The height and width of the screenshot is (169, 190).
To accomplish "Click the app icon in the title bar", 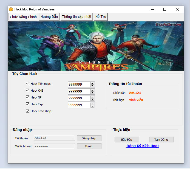I will (x=11, y=9).
